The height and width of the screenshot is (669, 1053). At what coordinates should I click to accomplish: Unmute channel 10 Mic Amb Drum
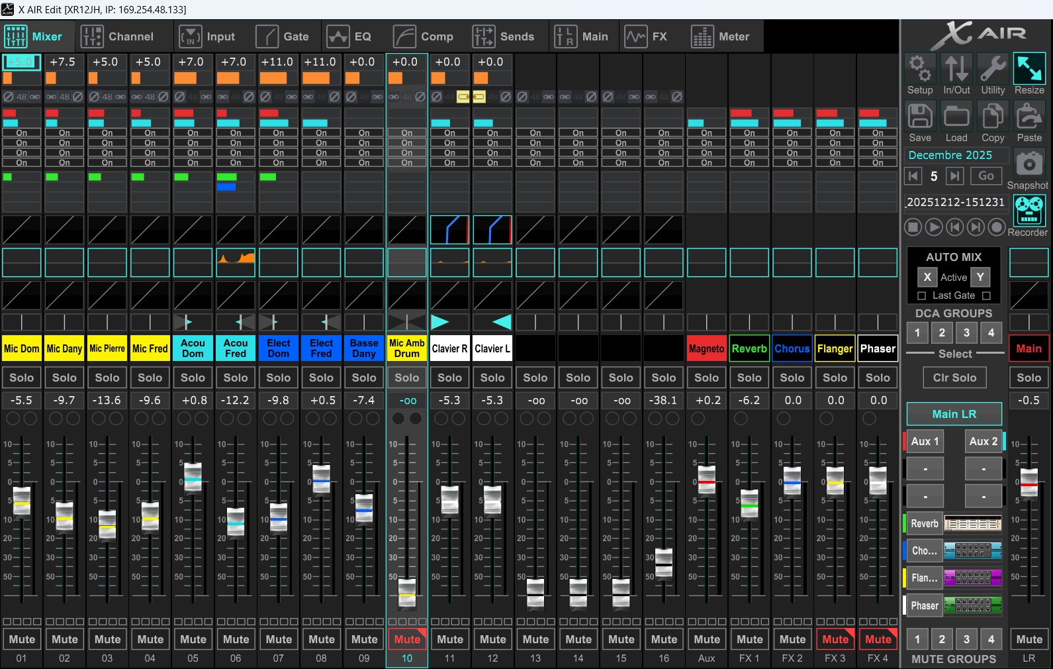[x=407, y=639]
